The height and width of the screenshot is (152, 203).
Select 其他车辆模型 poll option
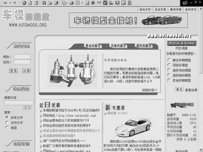click(169, 80)
